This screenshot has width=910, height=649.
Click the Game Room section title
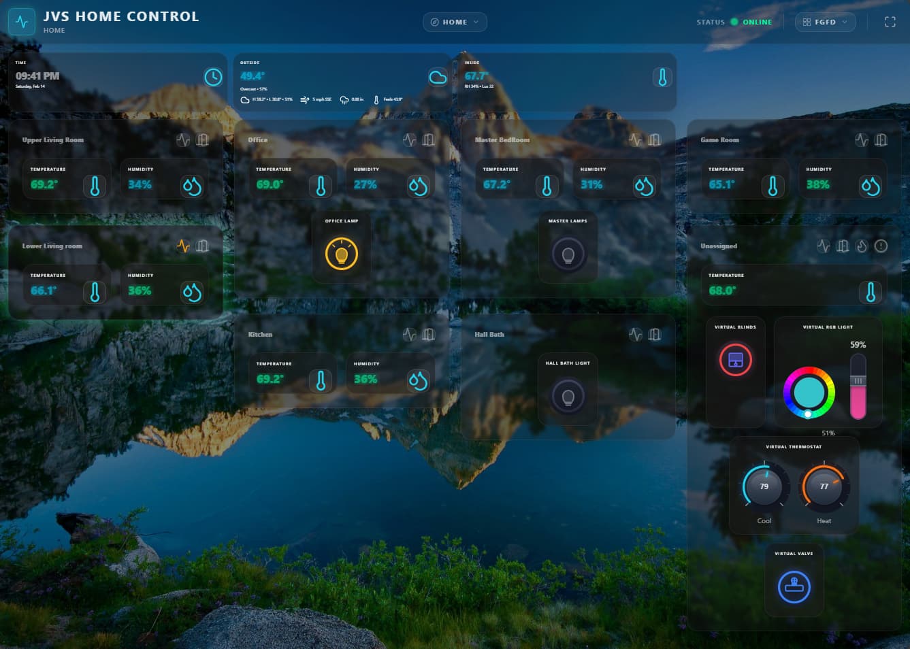(x=719, y=140)
